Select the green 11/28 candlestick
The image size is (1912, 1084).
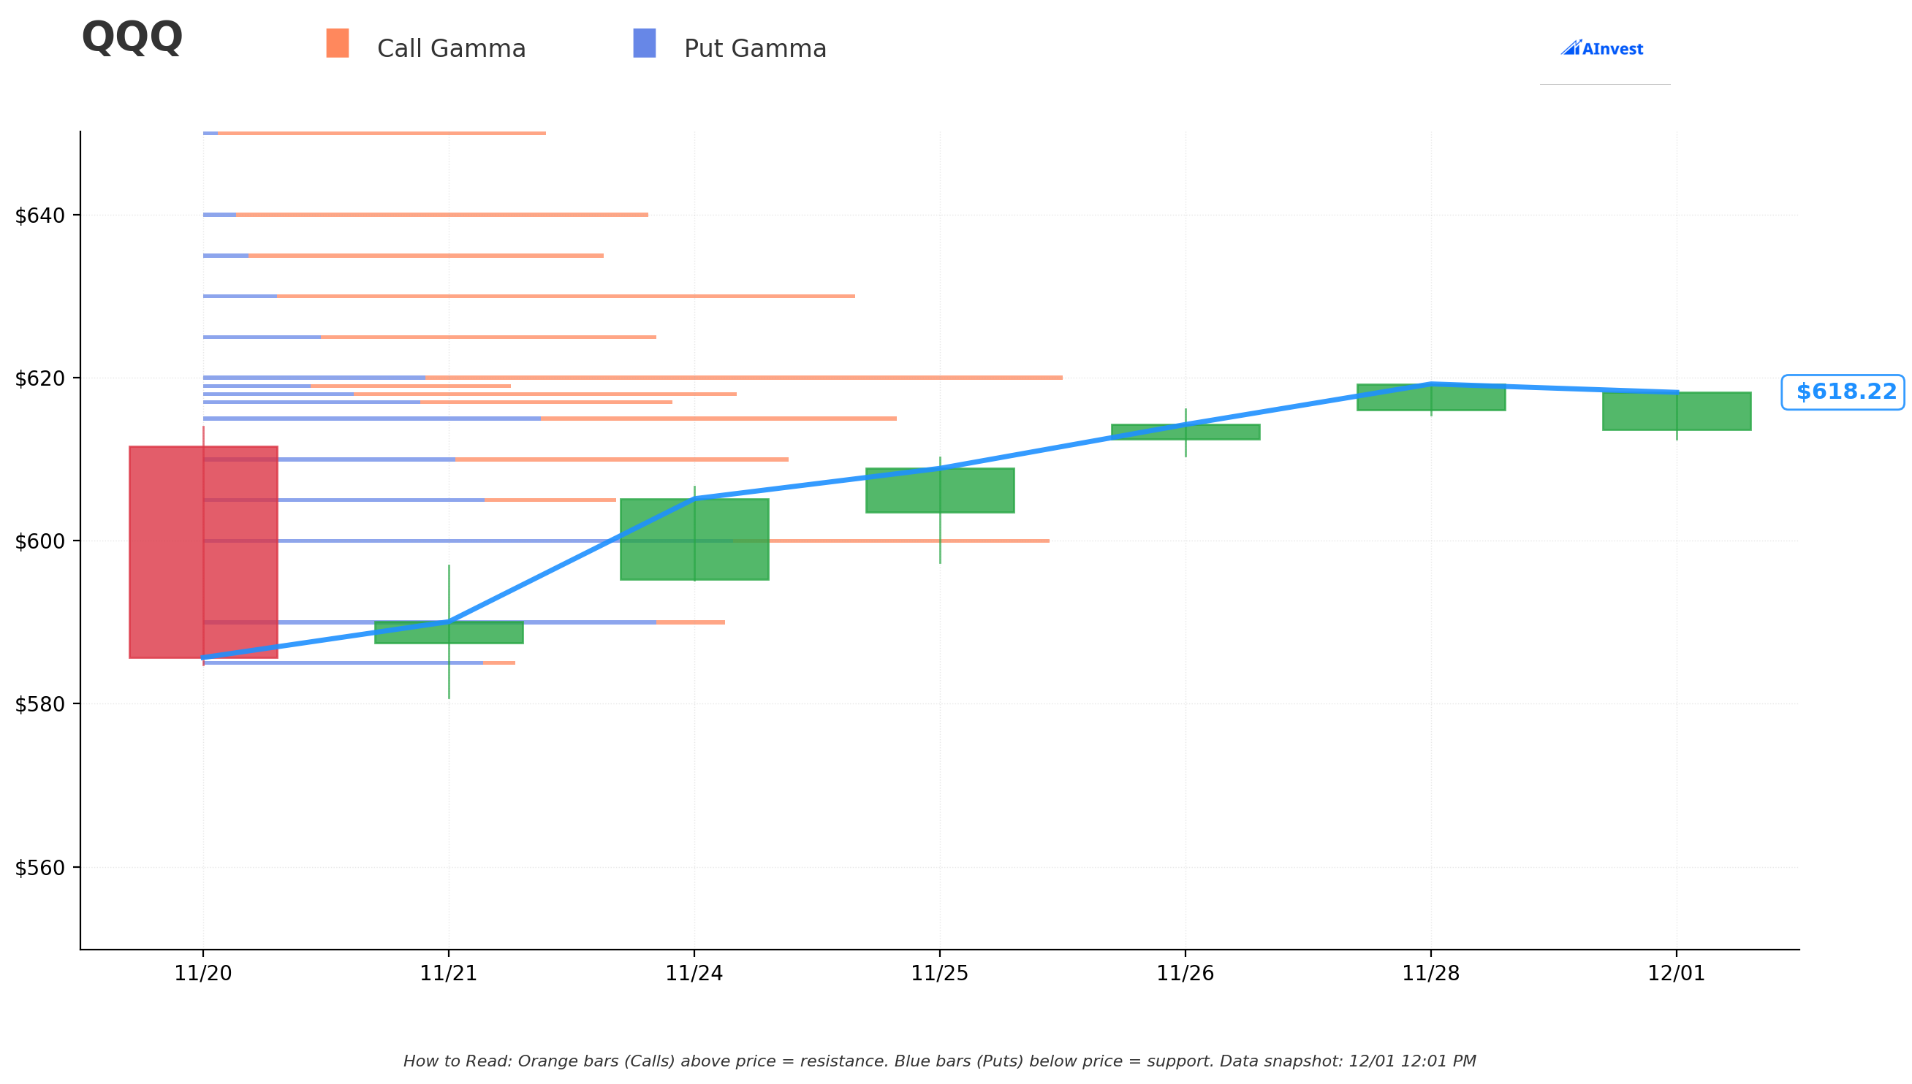pyautogui.click(x=1431, y=397)
